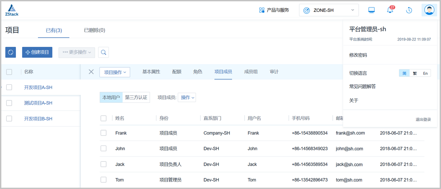
Task: Click the ZStack logo
Action: pyautogui.click(x=12, y=11)
